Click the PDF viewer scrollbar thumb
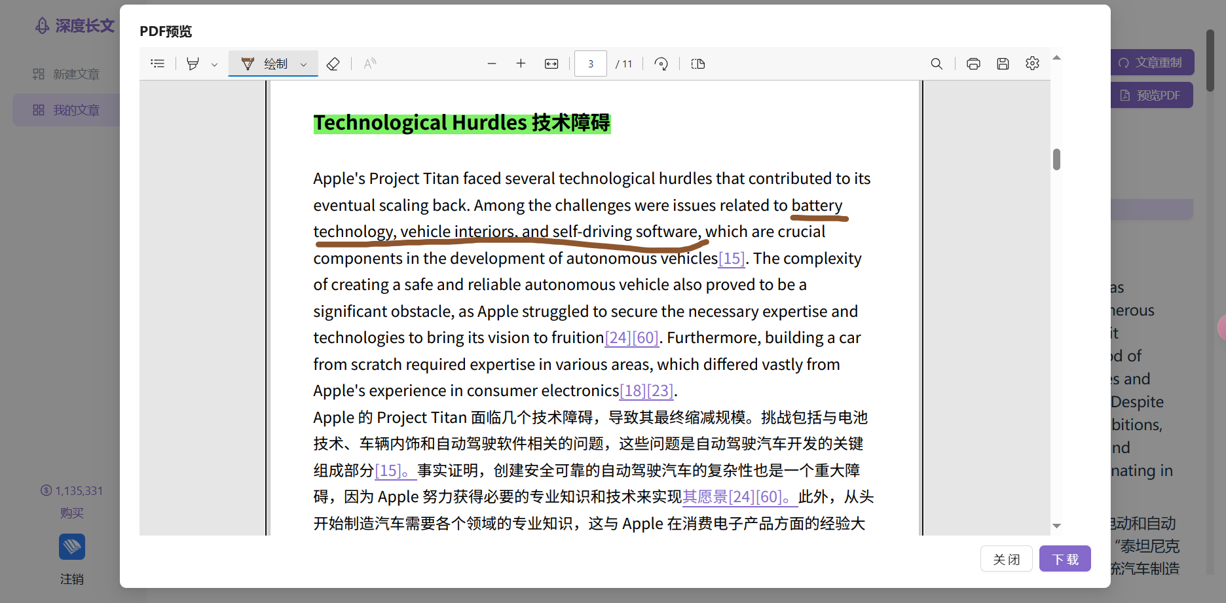1226x603 pixels. click(x=1056, y=159)
